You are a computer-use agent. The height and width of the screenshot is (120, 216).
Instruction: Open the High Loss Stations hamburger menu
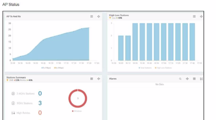tap(194, 17)
